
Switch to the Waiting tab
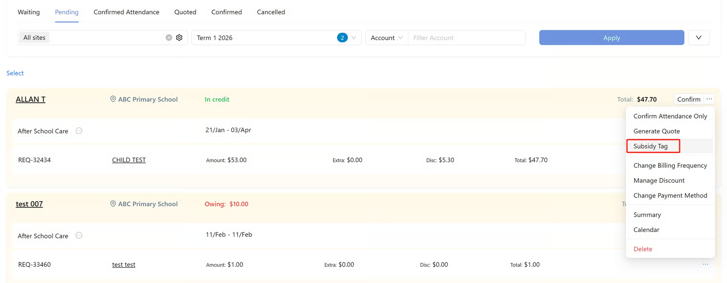click(x=29, y=12)
